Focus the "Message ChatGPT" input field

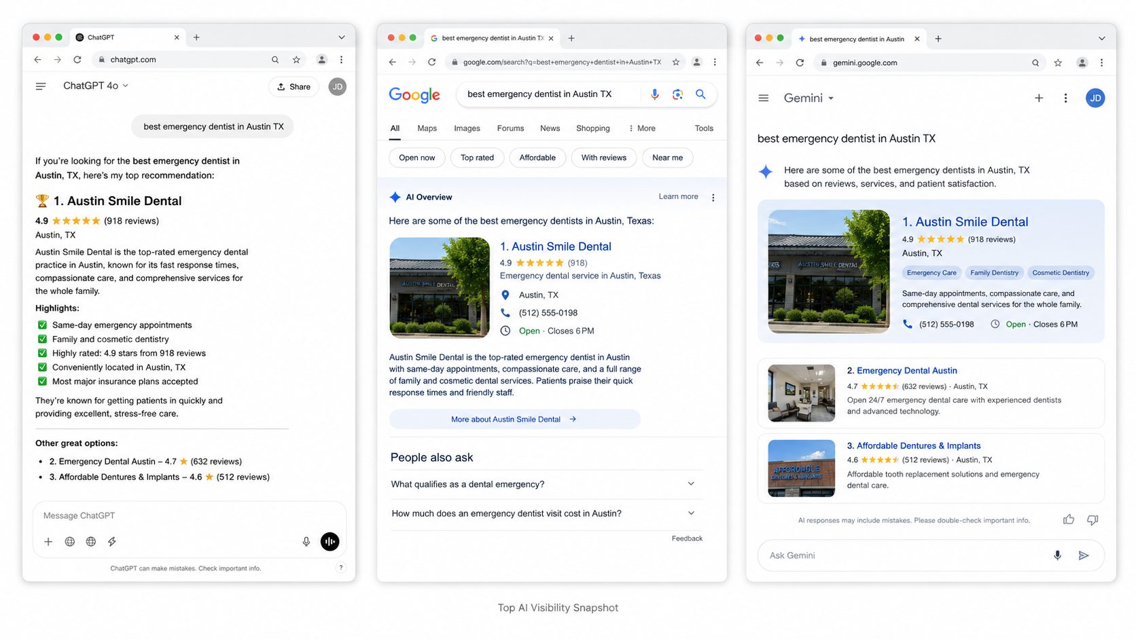[190, 516]
